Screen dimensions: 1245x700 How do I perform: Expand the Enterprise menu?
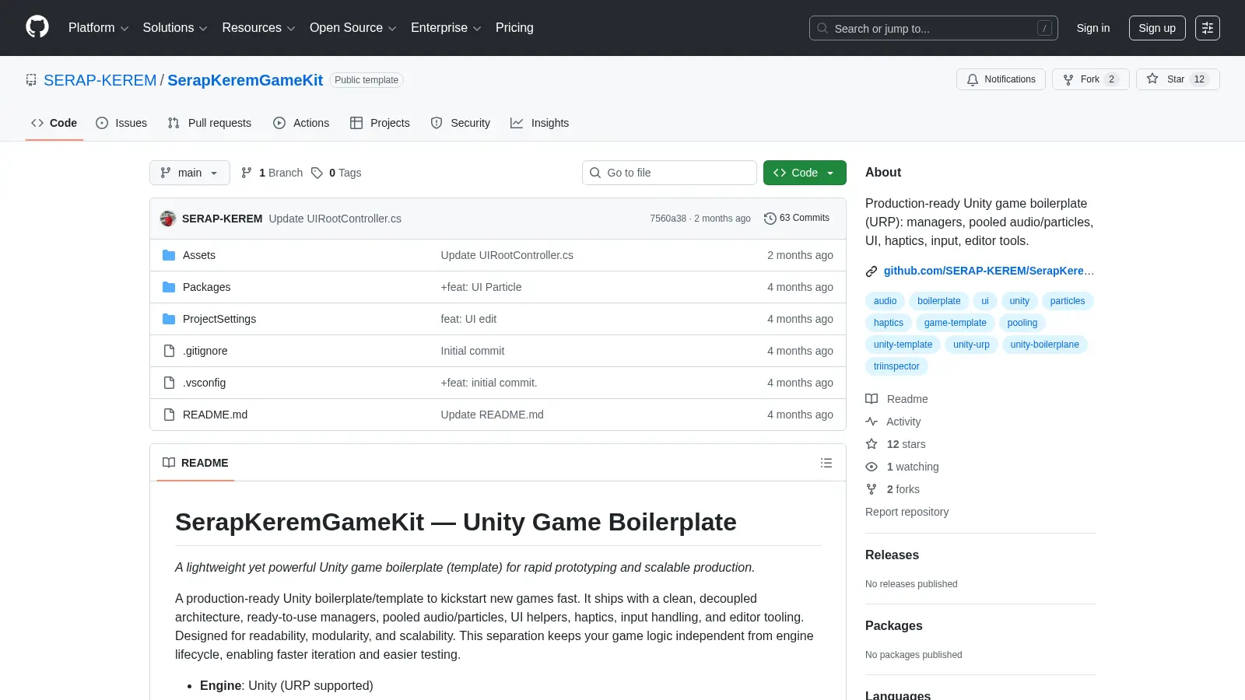coord(446,28)
